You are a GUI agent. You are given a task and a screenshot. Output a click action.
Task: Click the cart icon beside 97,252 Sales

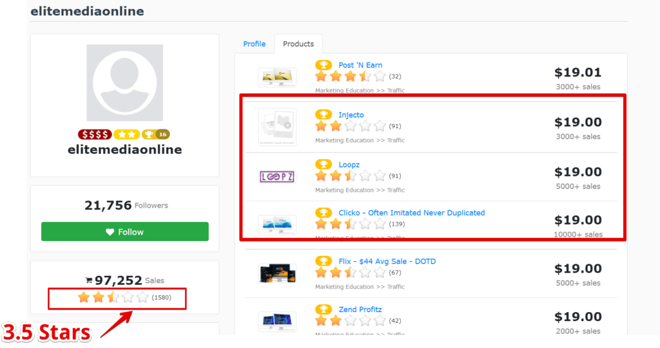(89, 280)
